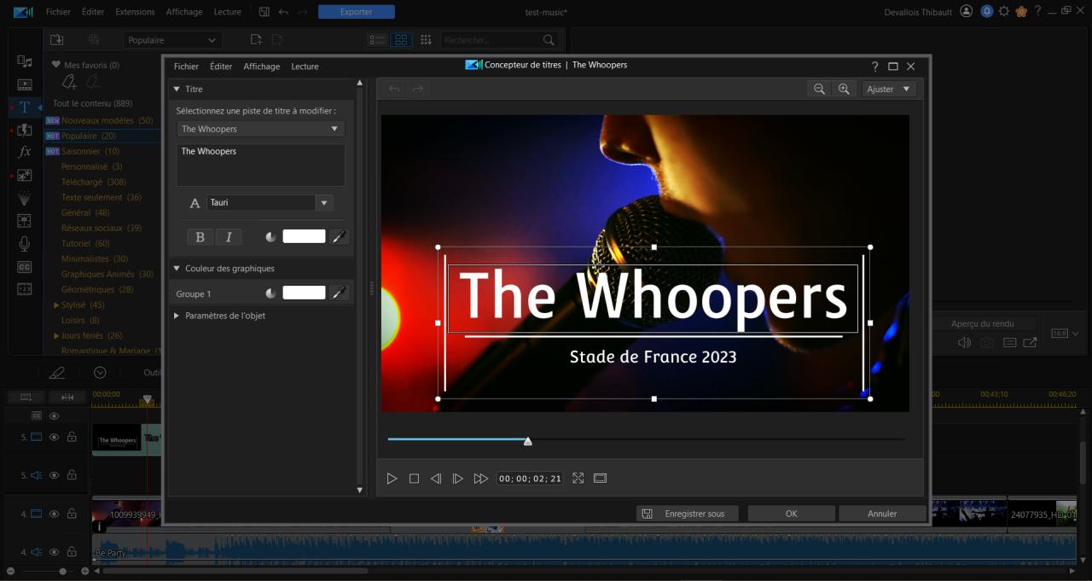The width and height of the screenshot is (1092, 581).
Task: Open the Populaire filter dropdown in library
Action: [x=172, y=40]
